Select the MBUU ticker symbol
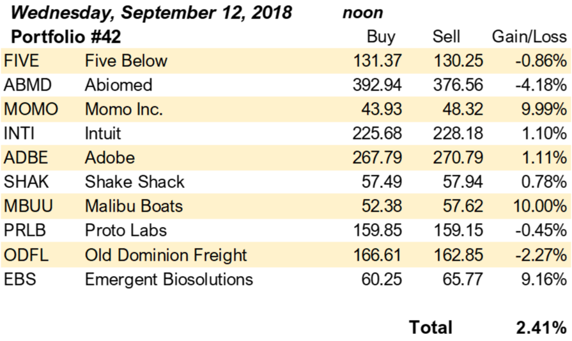572x341 pixels. tap(29, 206)
